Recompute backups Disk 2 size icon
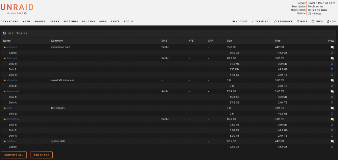This screenshot has height=160, width=338. click(332, 69)
